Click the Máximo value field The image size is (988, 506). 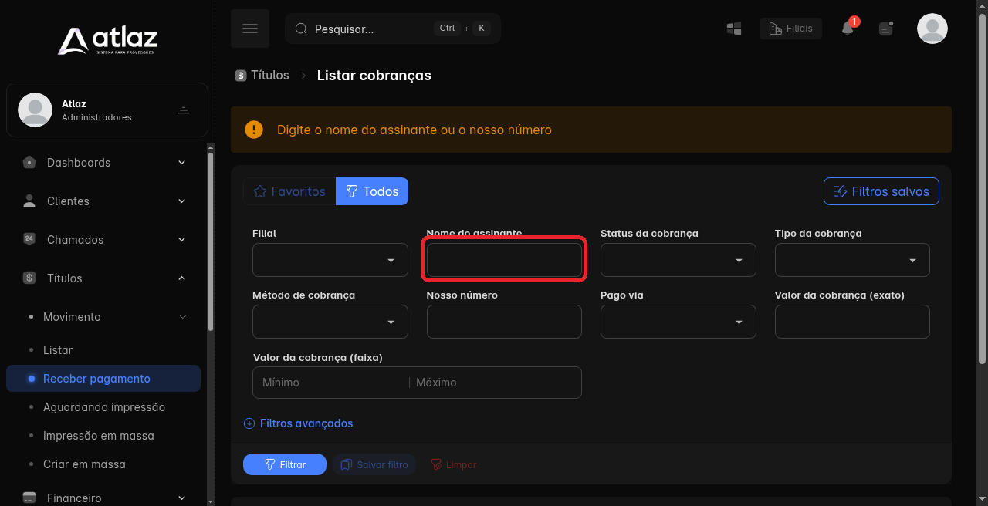coord(496,383)
